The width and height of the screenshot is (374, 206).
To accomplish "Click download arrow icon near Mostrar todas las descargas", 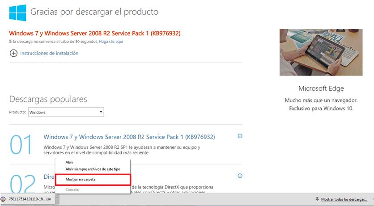I will [x=317, y=199].
